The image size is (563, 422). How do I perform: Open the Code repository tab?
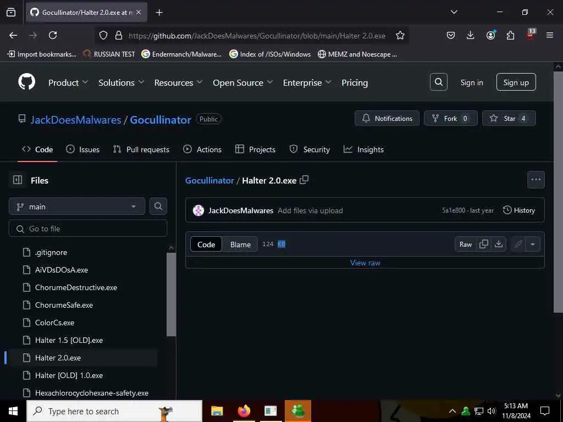click(x=37, y=149)
